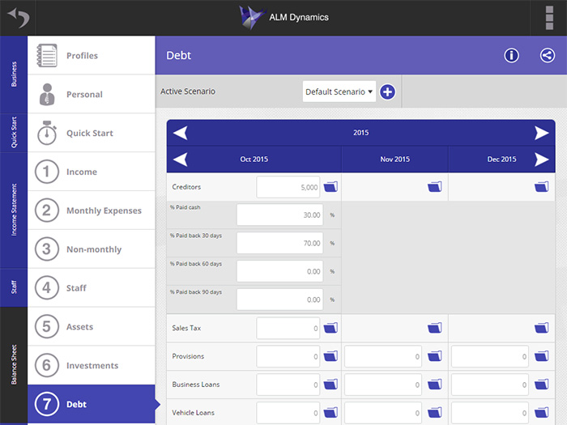567x425 pixels.
Task: Switch to the Income Statement vertical tab
Action: click(x=14, y=210)
